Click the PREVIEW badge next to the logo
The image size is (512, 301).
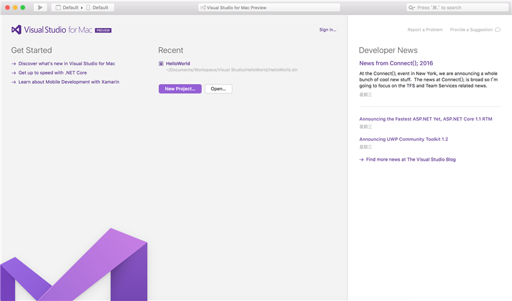[103, 30]
